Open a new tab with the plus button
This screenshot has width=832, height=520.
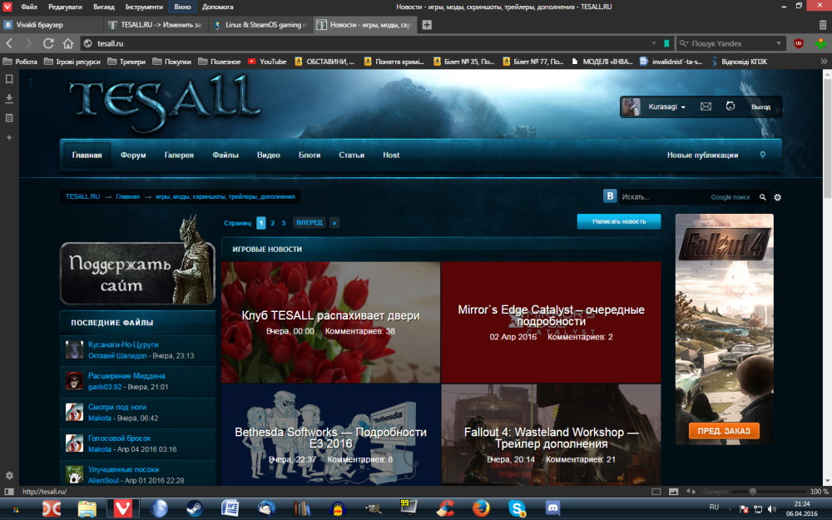point(427,25)
